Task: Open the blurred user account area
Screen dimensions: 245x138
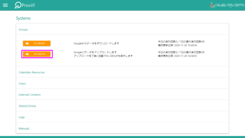Action: click(x=227, y=5)
